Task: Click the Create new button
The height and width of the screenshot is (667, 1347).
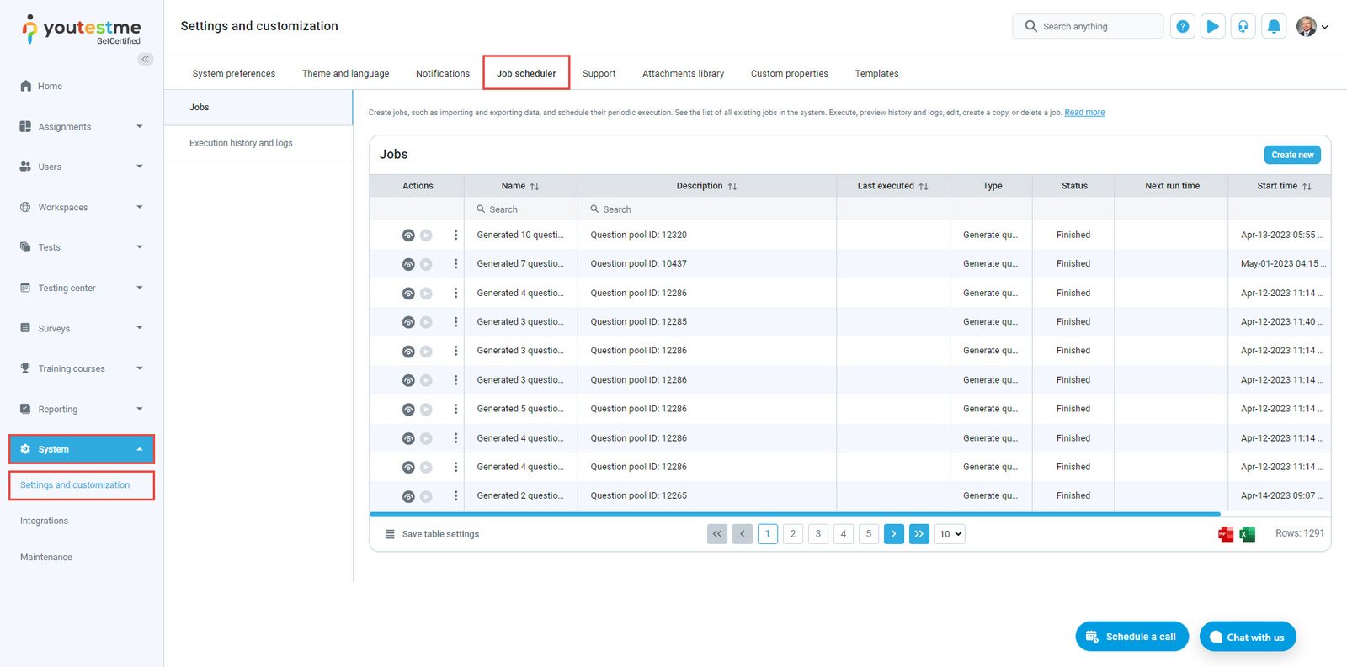Action: (x=1291, y=155)
